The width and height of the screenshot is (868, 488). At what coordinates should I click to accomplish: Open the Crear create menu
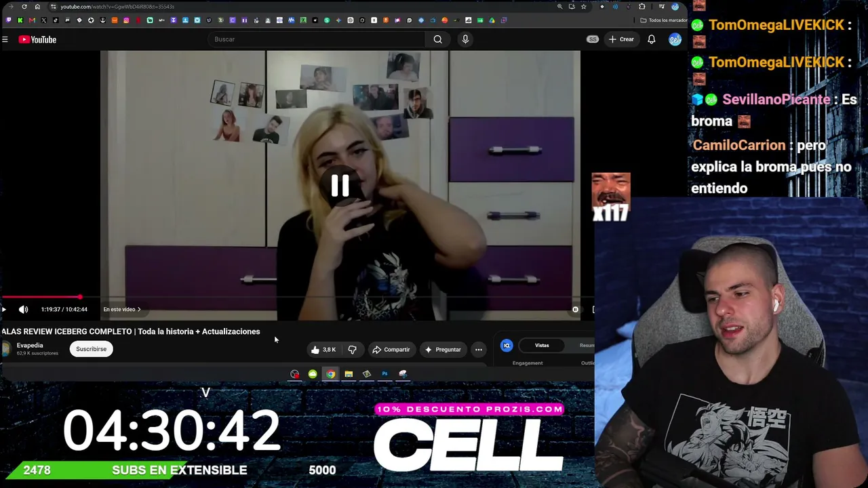[x=621, y=39]
